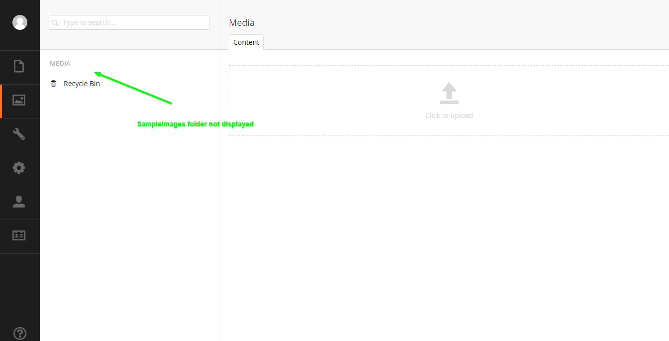Viewport: 669px width, 341px height.
Task: Click the MEDIA tree header
Action: point(60,64)
